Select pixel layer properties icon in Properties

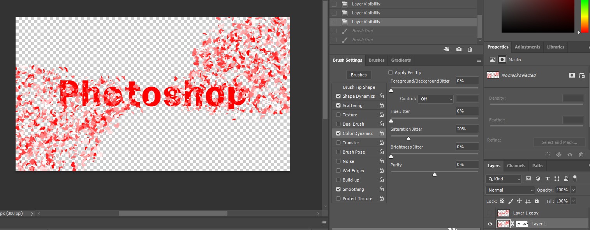(x=493, y=60)
